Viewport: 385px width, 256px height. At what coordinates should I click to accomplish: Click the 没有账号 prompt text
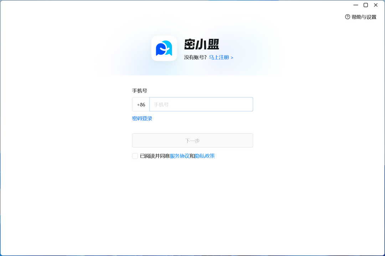tap(195, 57)
